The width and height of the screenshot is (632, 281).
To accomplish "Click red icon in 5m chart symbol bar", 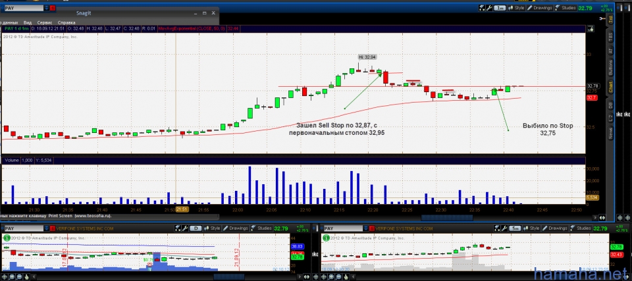I will click(x=372, y=228).
